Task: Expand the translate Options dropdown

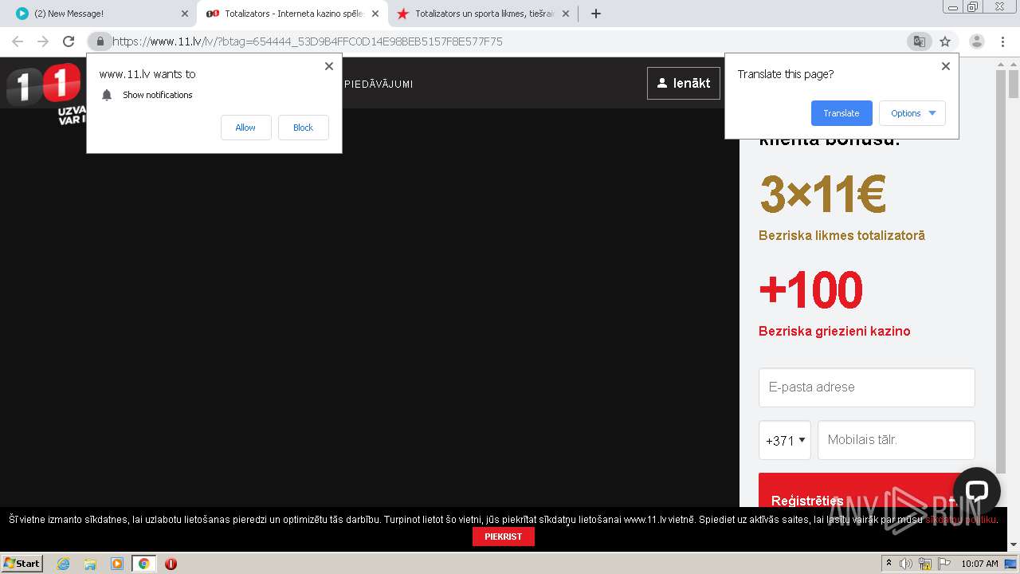Action: coord(912,113)
